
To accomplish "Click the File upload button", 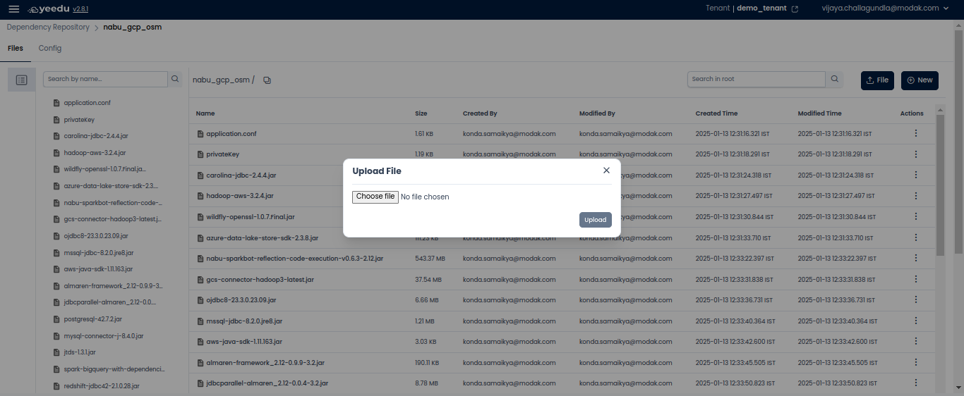I will coord(877,80).
